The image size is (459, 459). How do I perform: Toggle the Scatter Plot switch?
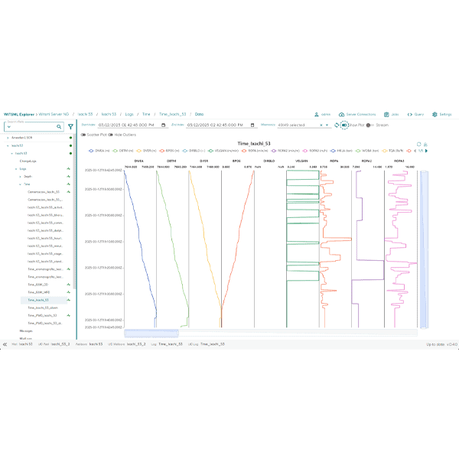[84, 135]
